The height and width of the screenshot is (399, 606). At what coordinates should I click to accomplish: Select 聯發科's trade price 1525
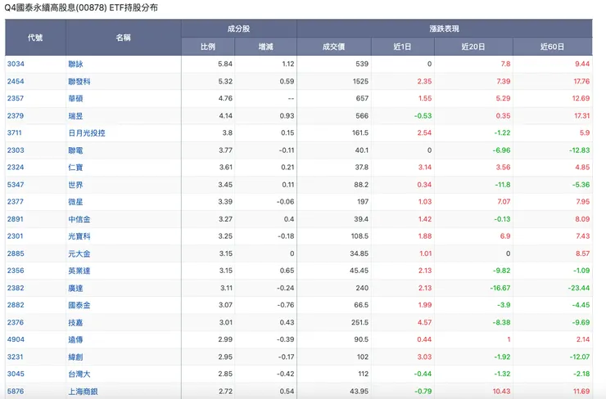pyautogui.click(x=360, y=82)
